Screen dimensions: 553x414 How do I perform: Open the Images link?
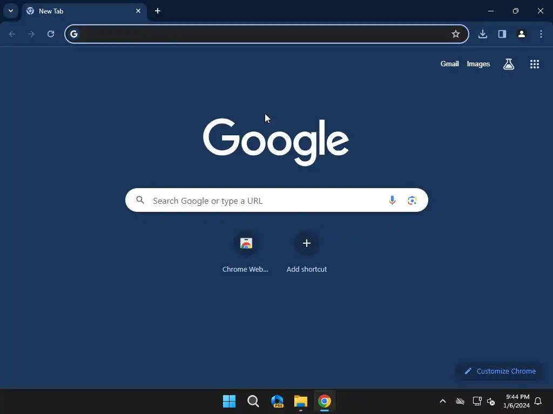tap(478, 64)
